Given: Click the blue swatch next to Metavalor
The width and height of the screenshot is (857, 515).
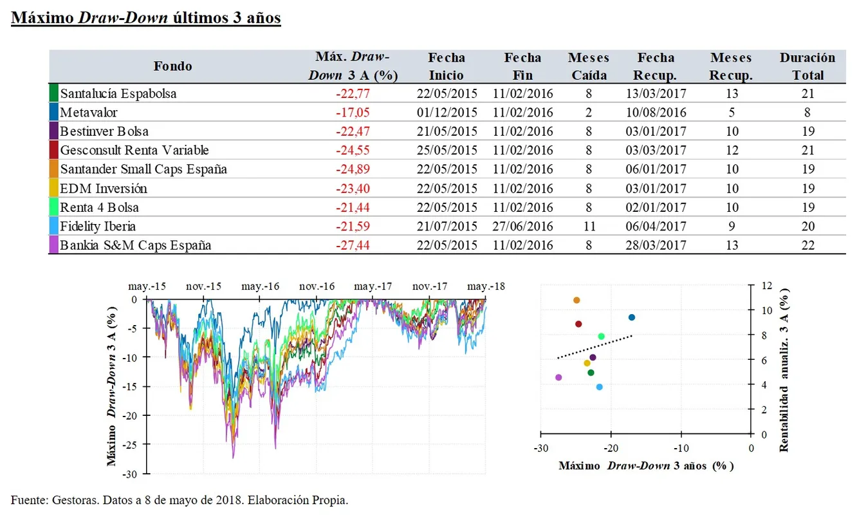Looking at the screenshot, I should tap(53, 113).
